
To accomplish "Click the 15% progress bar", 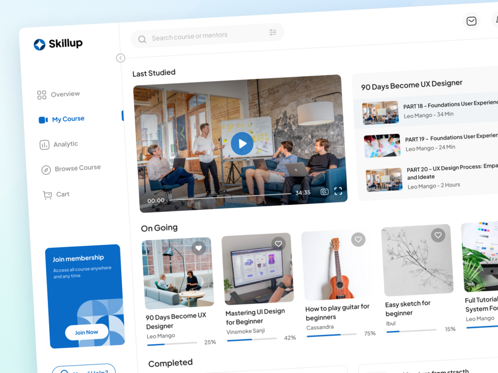I will (x=412, y=331).
